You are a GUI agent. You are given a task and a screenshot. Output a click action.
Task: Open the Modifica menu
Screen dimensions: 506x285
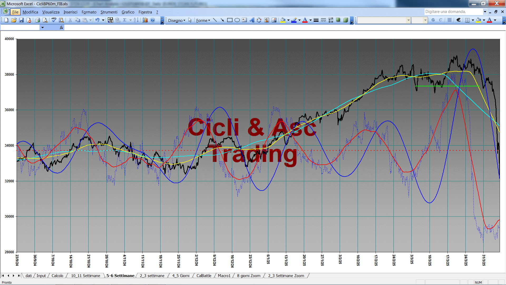[30, 12]
